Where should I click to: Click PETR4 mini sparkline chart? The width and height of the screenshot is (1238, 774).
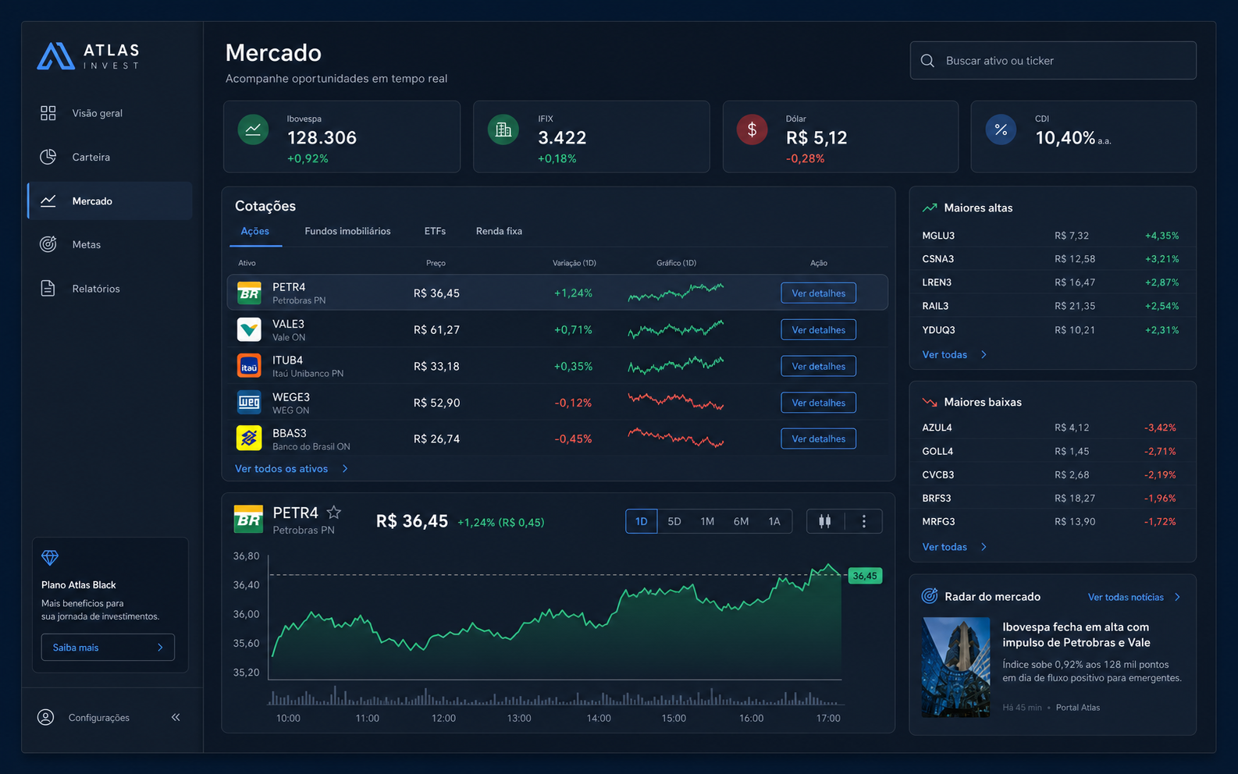click(676, 293)
